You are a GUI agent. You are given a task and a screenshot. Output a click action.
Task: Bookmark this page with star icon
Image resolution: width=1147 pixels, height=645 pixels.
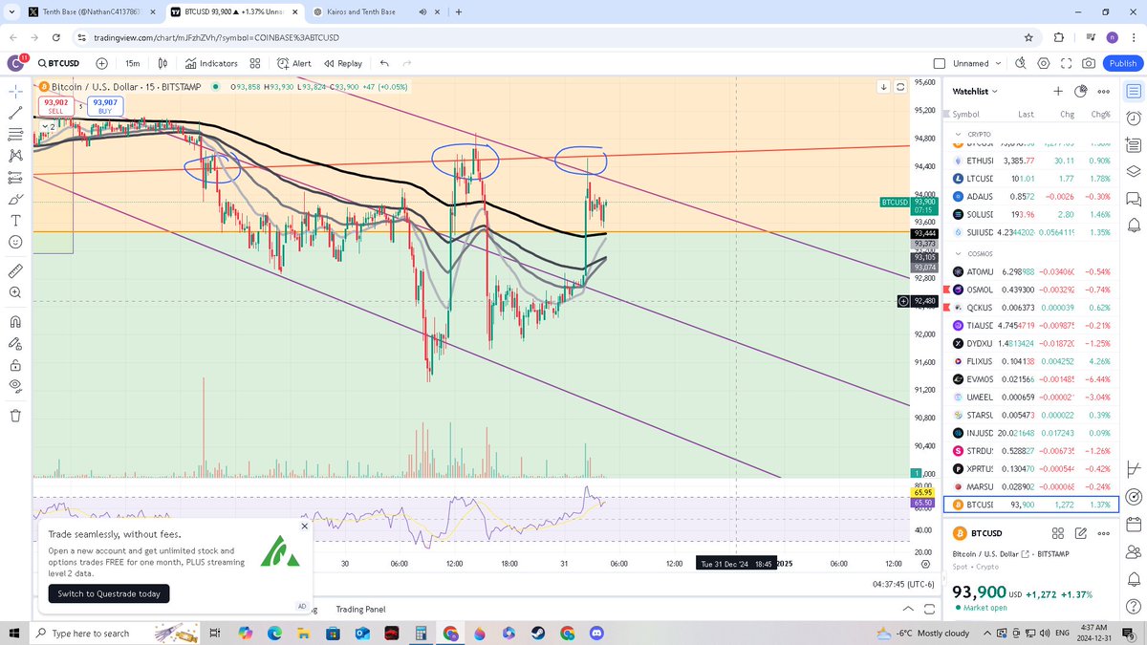click(x=1028, y=37)
